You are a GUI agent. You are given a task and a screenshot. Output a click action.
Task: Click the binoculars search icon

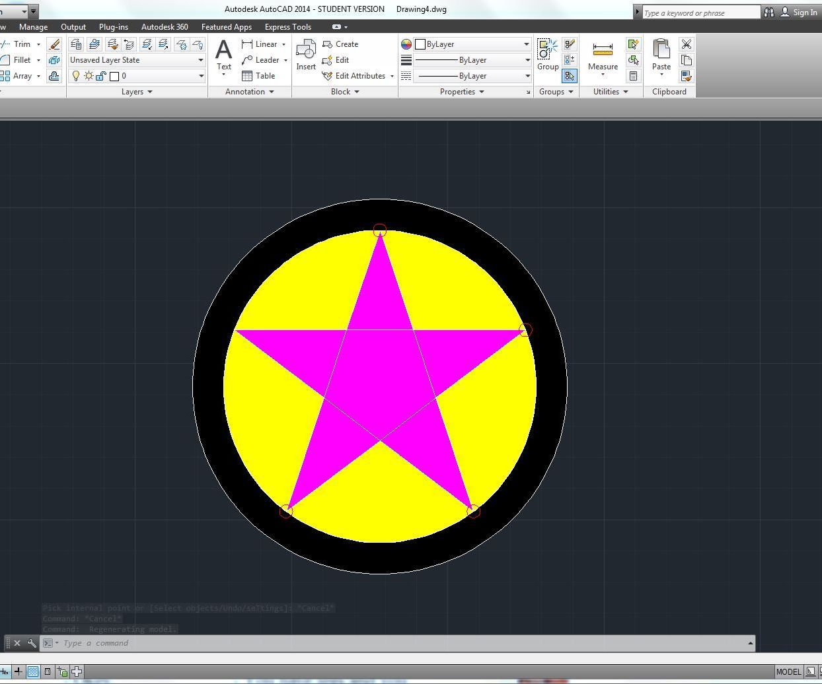point(769,12)
